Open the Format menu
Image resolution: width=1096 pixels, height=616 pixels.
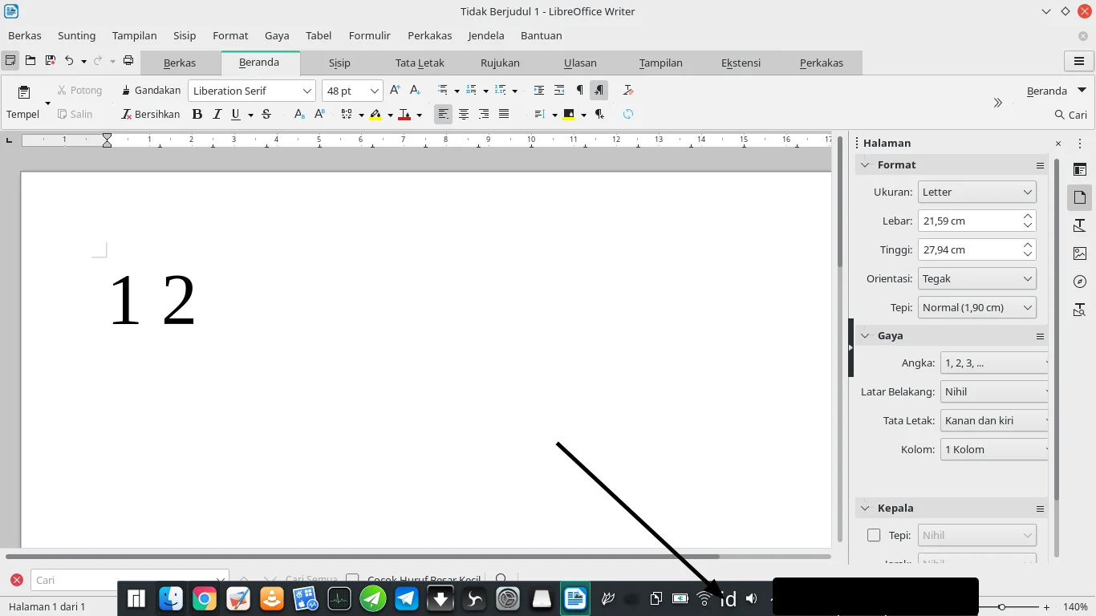(x=230, y=35)
